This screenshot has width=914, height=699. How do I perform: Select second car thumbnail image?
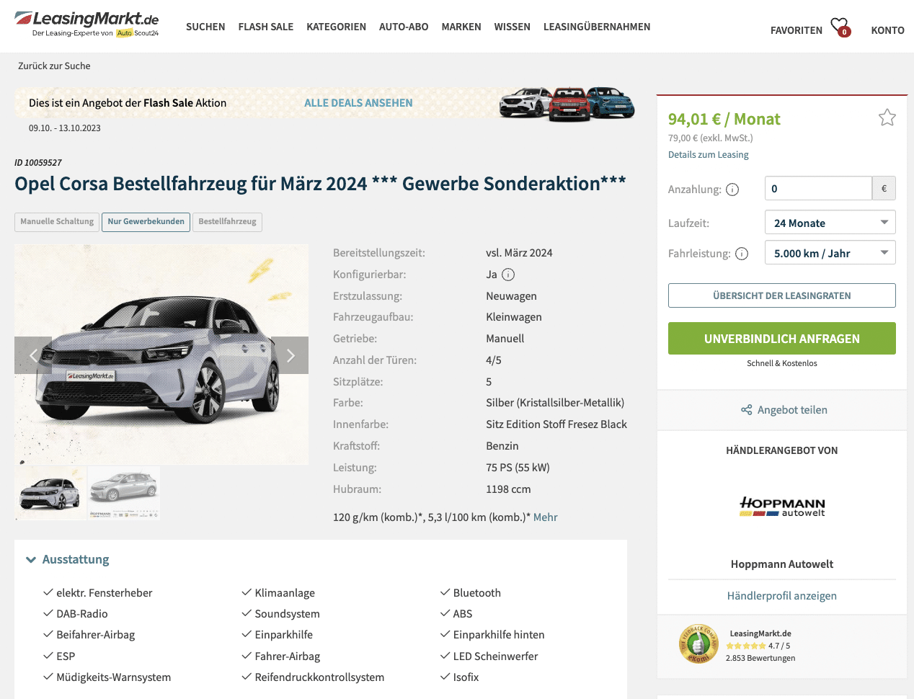click(124, 493)
